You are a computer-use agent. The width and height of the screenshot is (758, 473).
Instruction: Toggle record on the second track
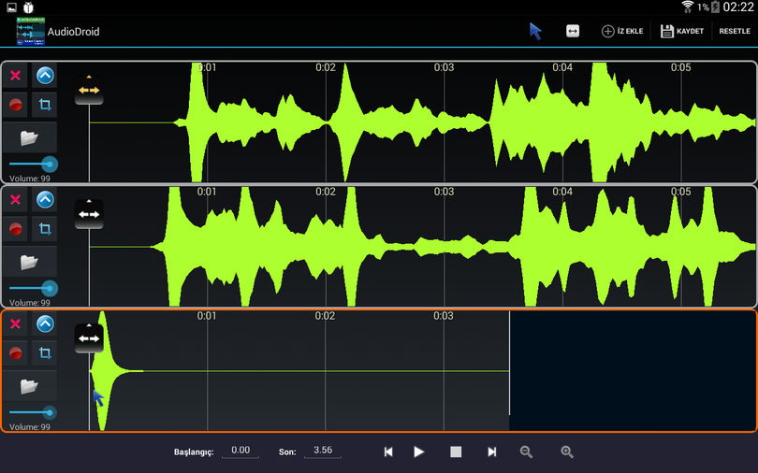15,228
